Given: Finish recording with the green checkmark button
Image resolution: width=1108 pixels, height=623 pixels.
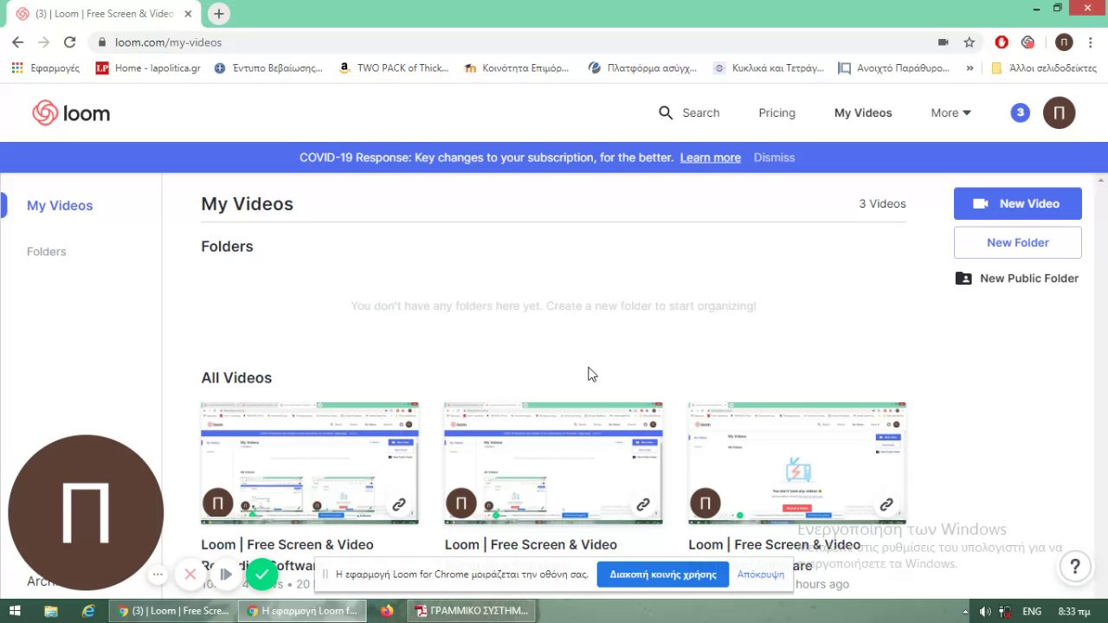Looking at the screenshot, I should point(261,574).
